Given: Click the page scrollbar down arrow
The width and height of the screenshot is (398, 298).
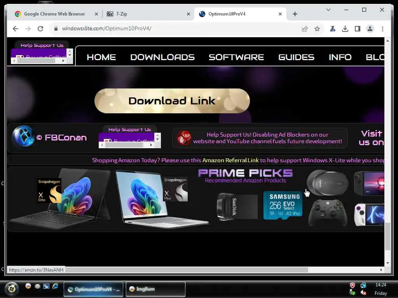Looking at the screenshot, I should click(x=388, y=263).
